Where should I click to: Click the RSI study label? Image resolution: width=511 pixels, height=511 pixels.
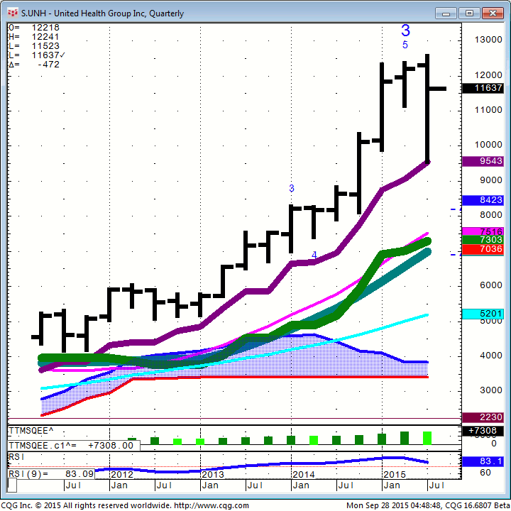click(16, 457)
